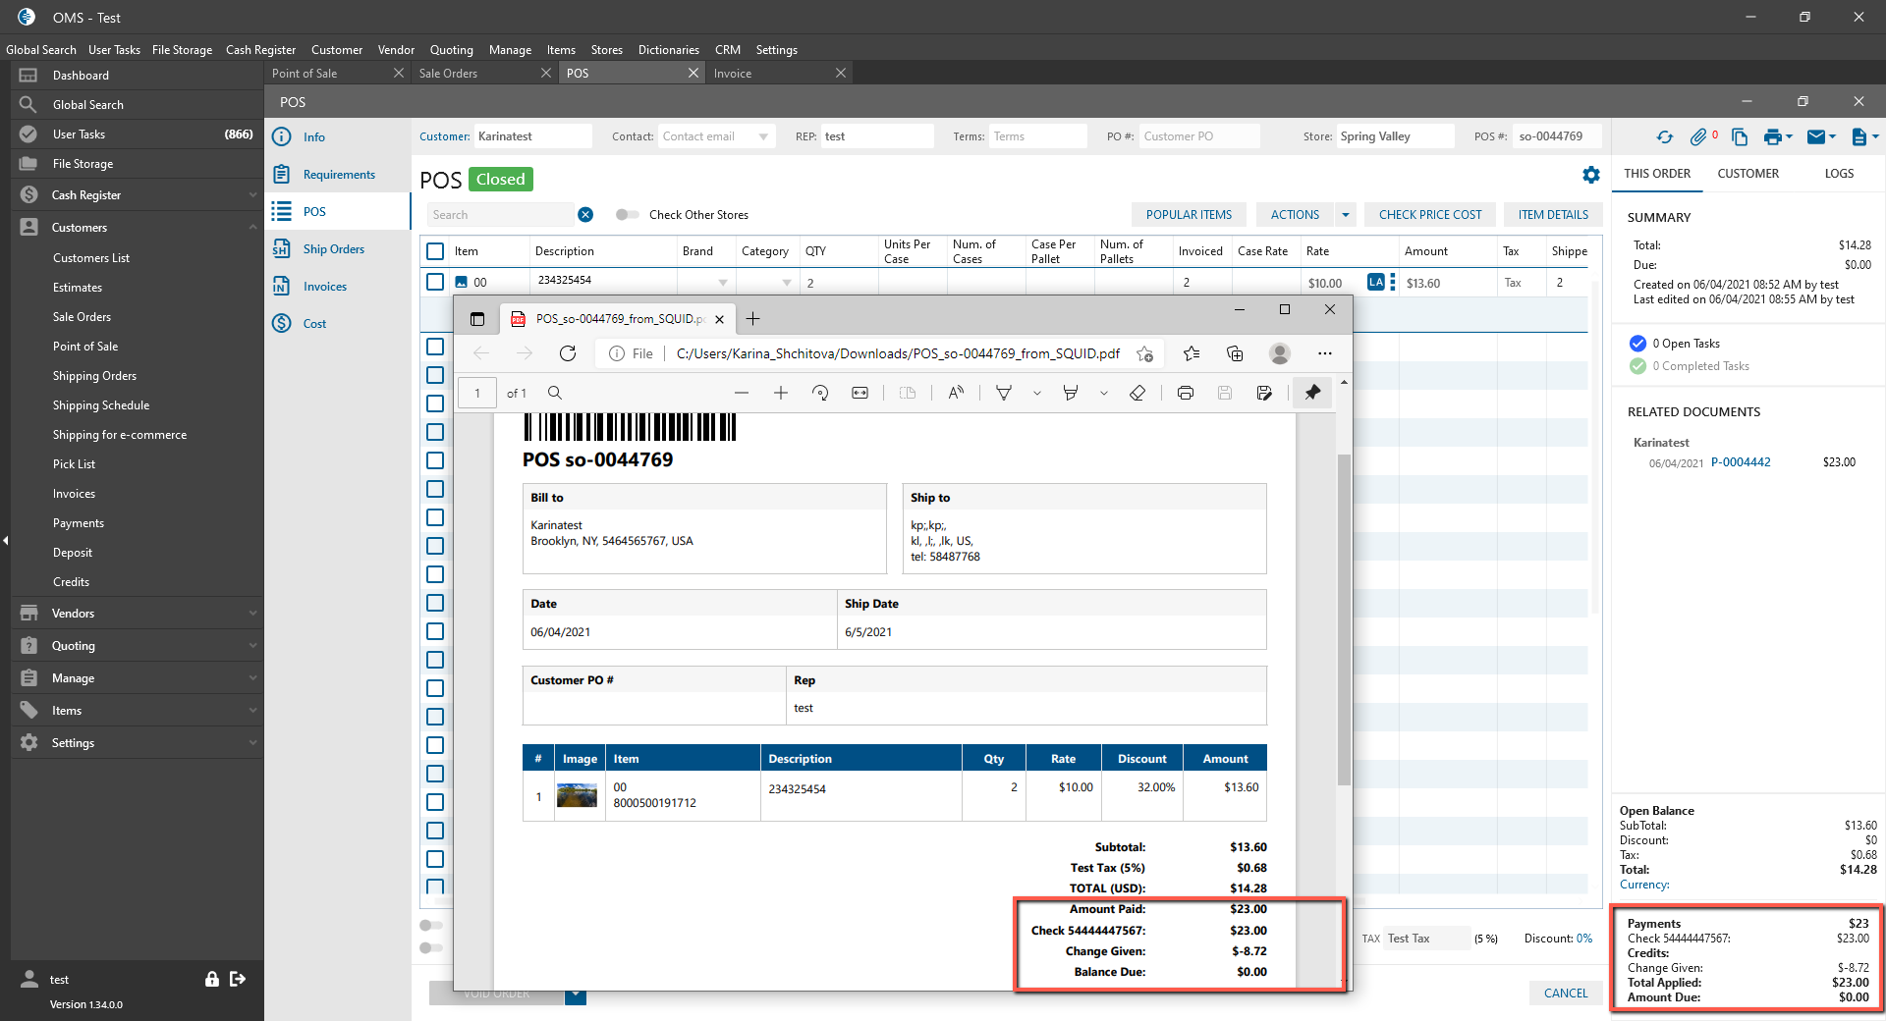
Task: Rotate the PDF page with rotate icon
Action: tap(820, 393)
